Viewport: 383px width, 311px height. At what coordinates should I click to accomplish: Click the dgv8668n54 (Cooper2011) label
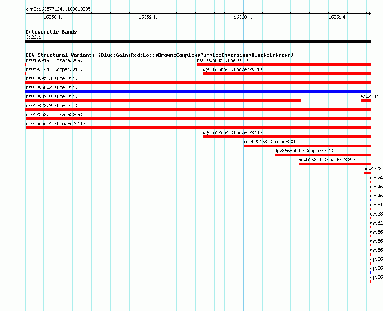point(304,151)
